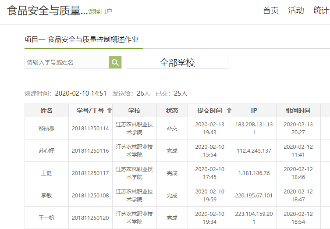Image resolution: width=330 pixels, height=229 pixels.
Task: Type in the 请输入学号或姓名 search field
Action: click(x=67, y=62)
